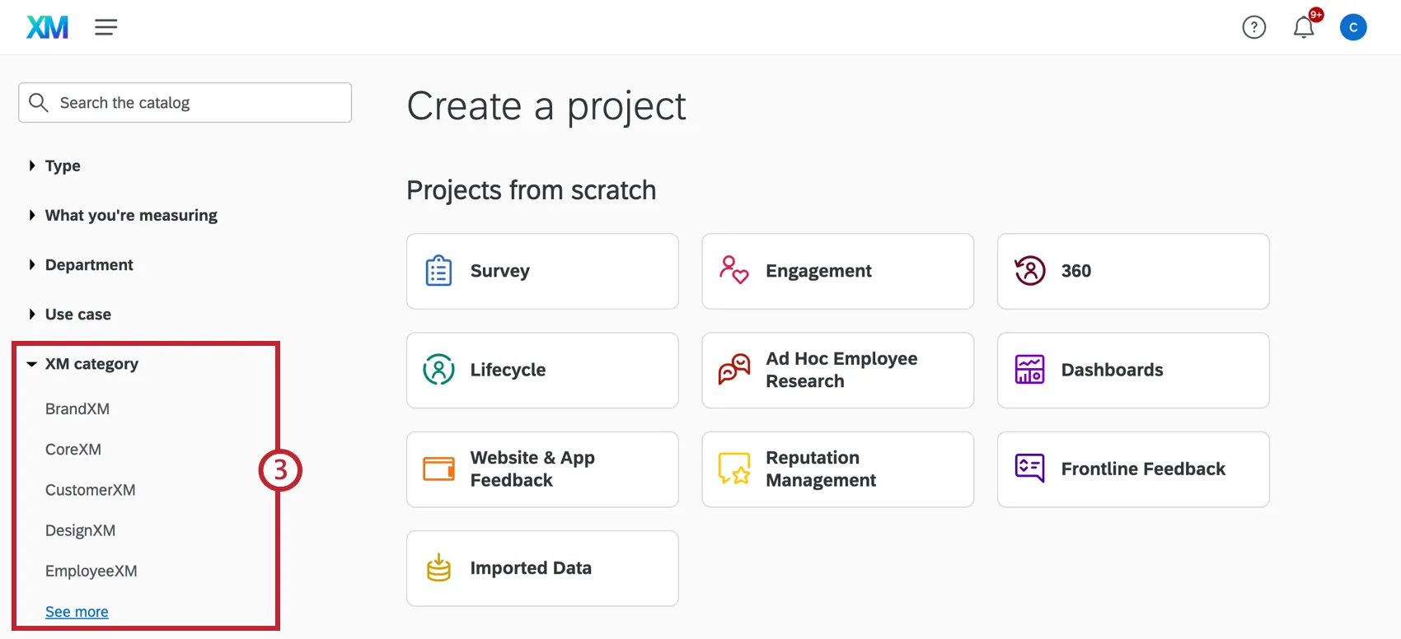Click the Survey clipboard icon
This screenshot has width=1401, height=639.
pos(438,271)
